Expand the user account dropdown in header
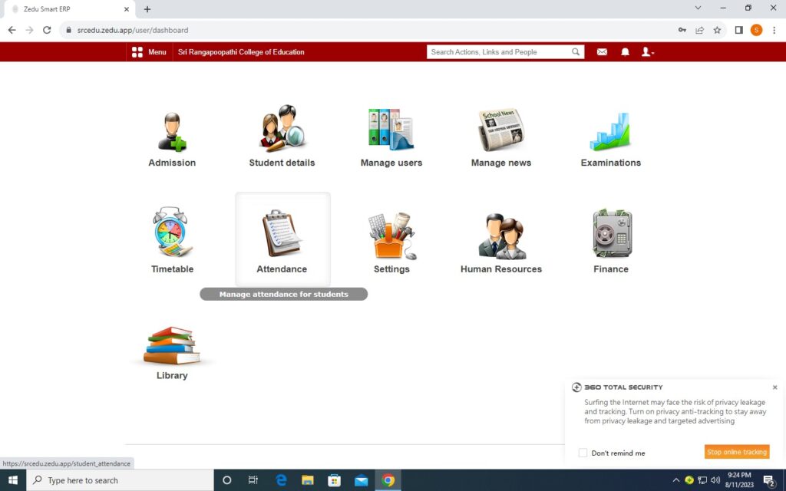Screen dimensions: 786x491 [648, 52]
